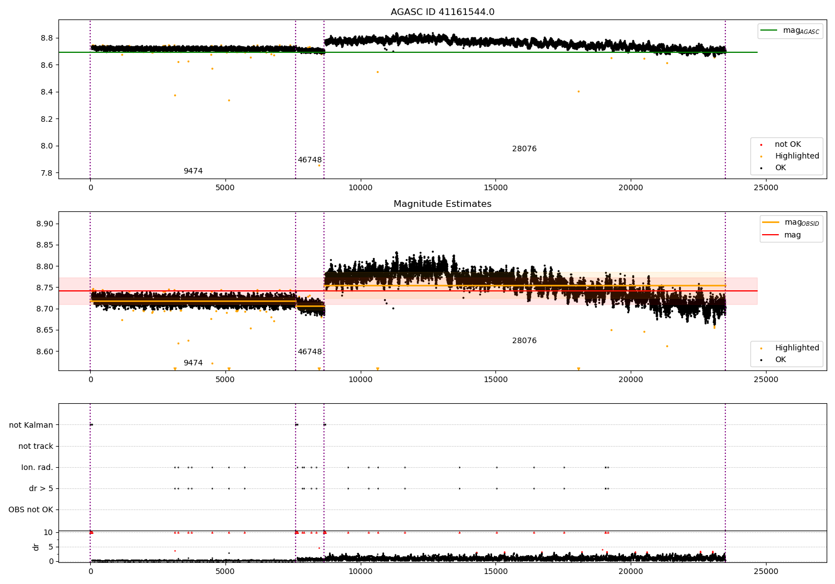Click the 15000 x-tick under middle plot
835x584 pixels.
click(x=495, y=380)
